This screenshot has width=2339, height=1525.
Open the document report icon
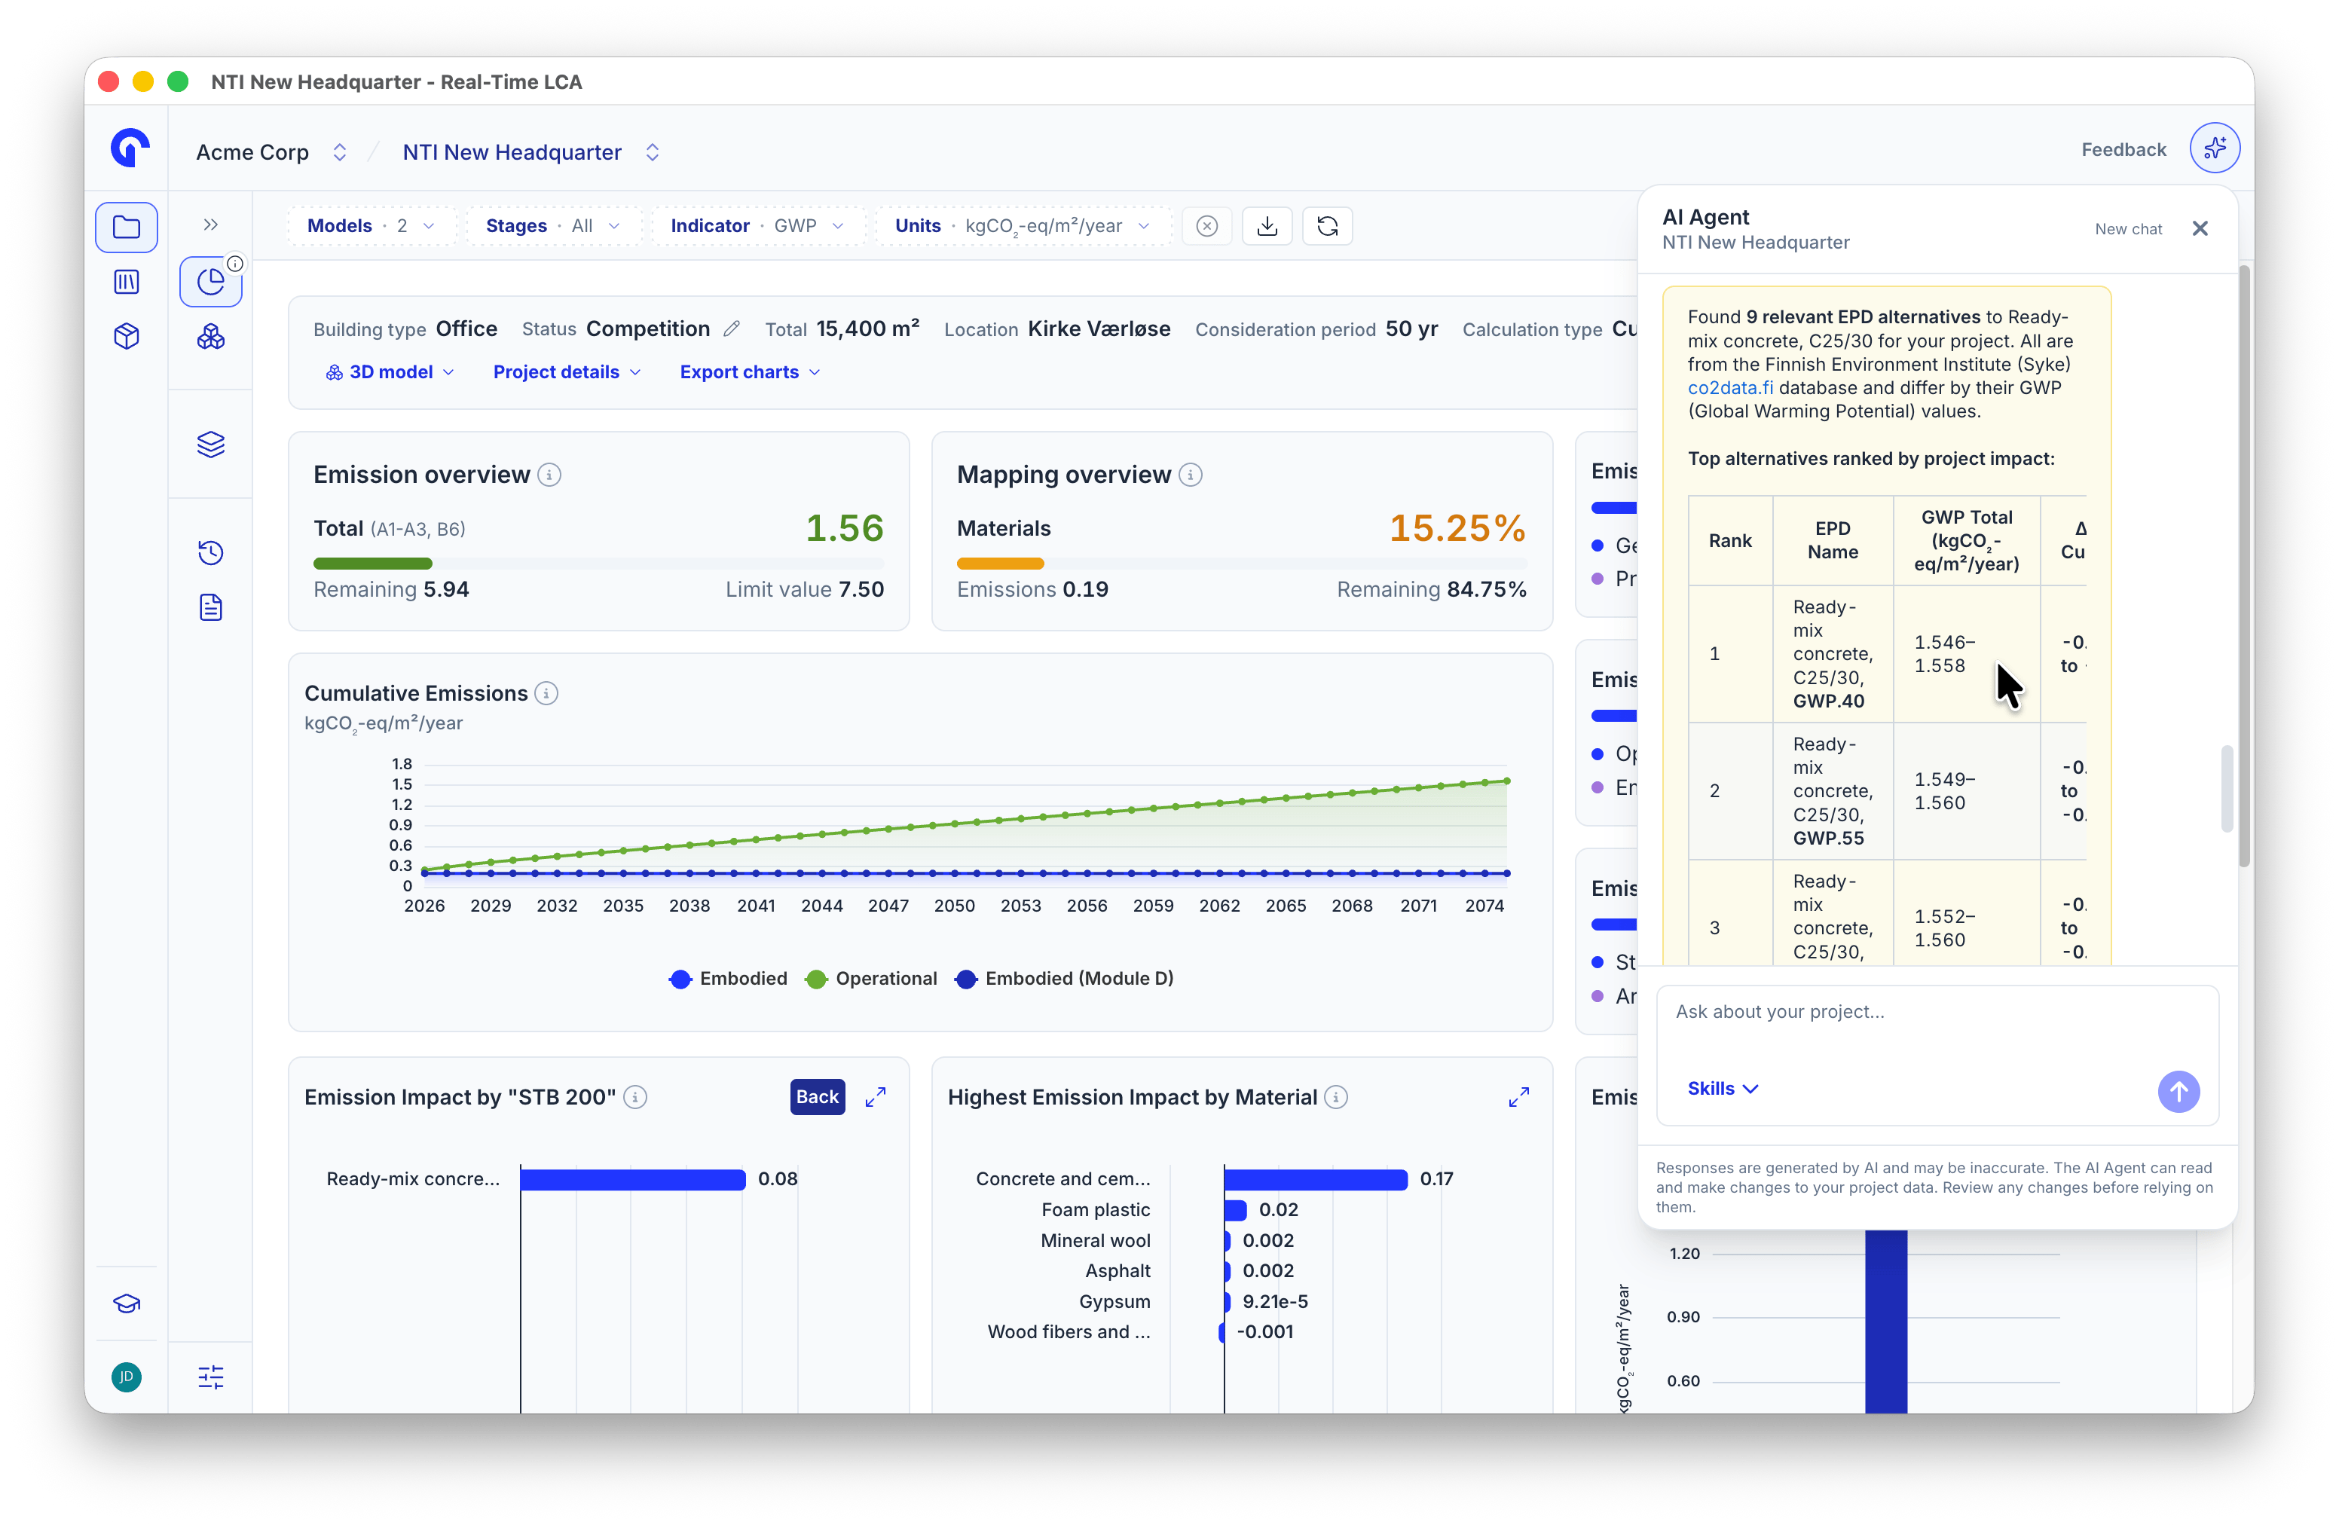(x=210, y=607)
